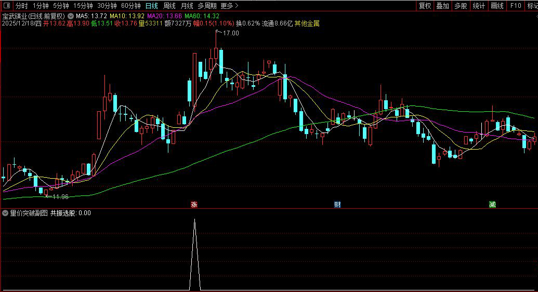This screenshot has width=538, height=292.
Task: Click the 幅0.15(1.10%) change value
Action: point(214,24)
